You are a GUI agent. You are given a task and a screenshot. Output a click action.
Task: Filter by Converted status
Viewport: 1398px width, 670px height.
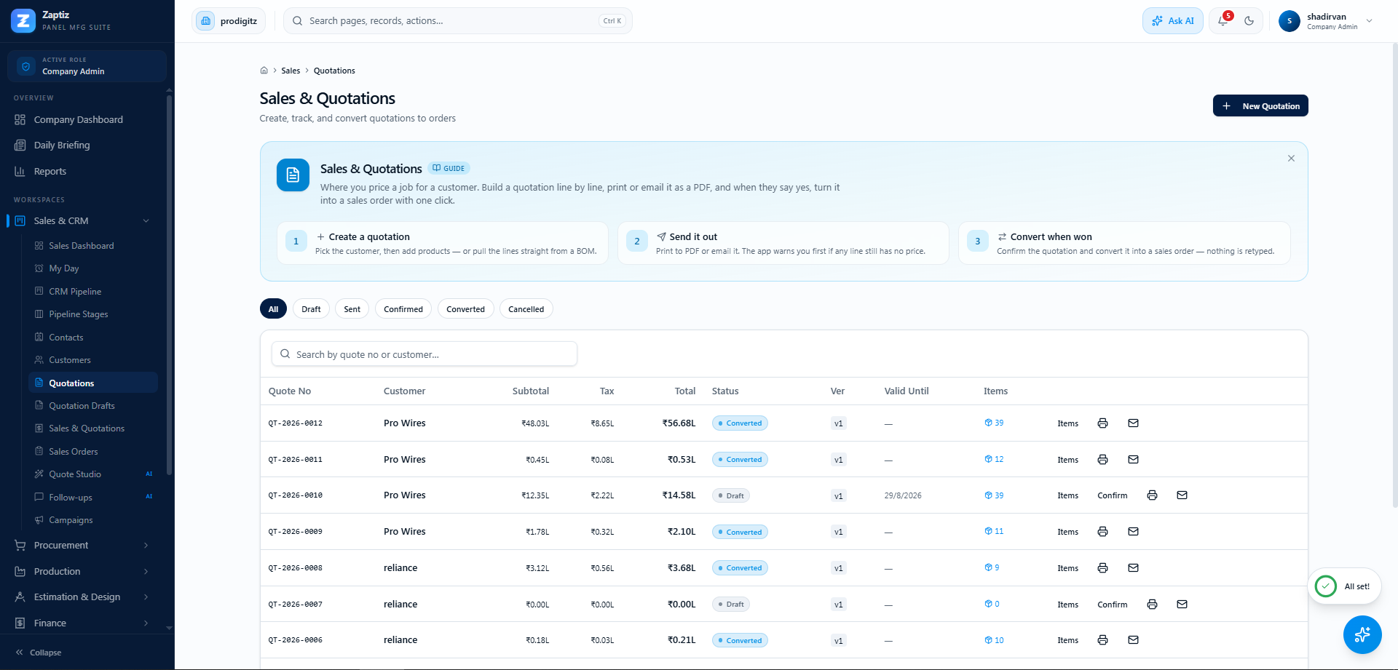[465, 309]
